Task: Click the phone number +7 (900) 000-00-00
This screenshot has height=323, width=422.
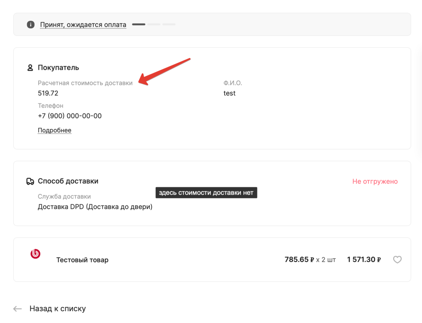Action: 70,116
